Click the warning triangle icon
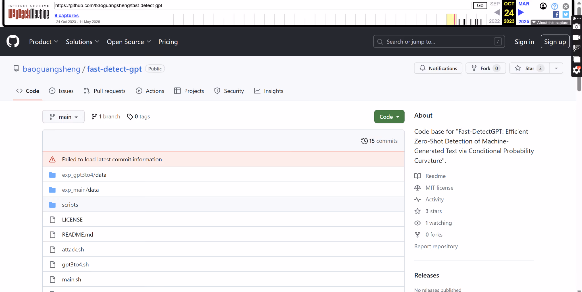 pyautogui.click(x=52, y=159)
